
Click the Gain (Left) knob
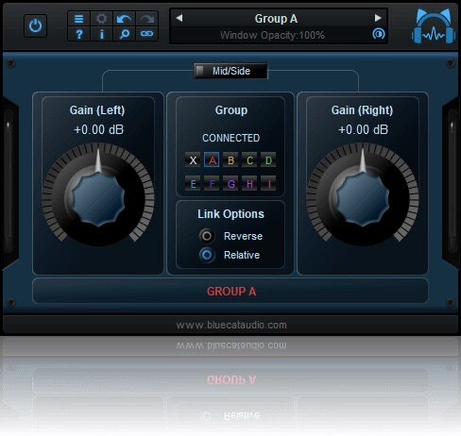coord(98,194)
